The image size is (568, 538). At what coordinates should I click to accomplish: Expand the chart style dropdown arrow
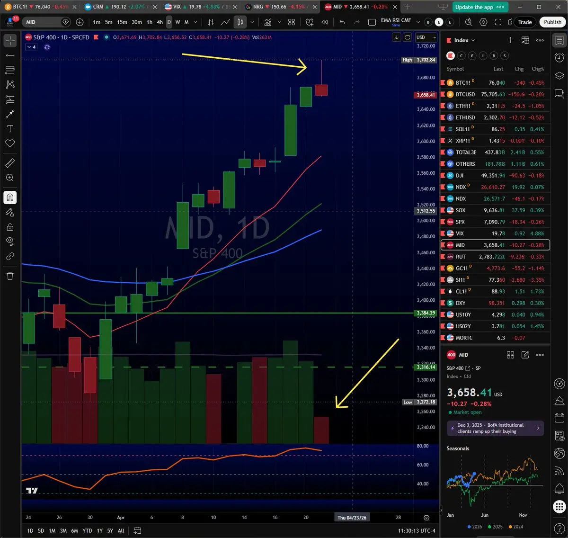[x=252, y=22]
